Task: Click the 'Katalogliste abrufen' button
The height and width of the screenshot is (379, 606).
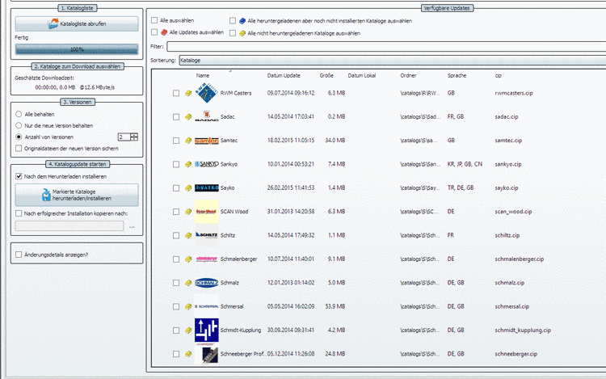Action: 77,23
